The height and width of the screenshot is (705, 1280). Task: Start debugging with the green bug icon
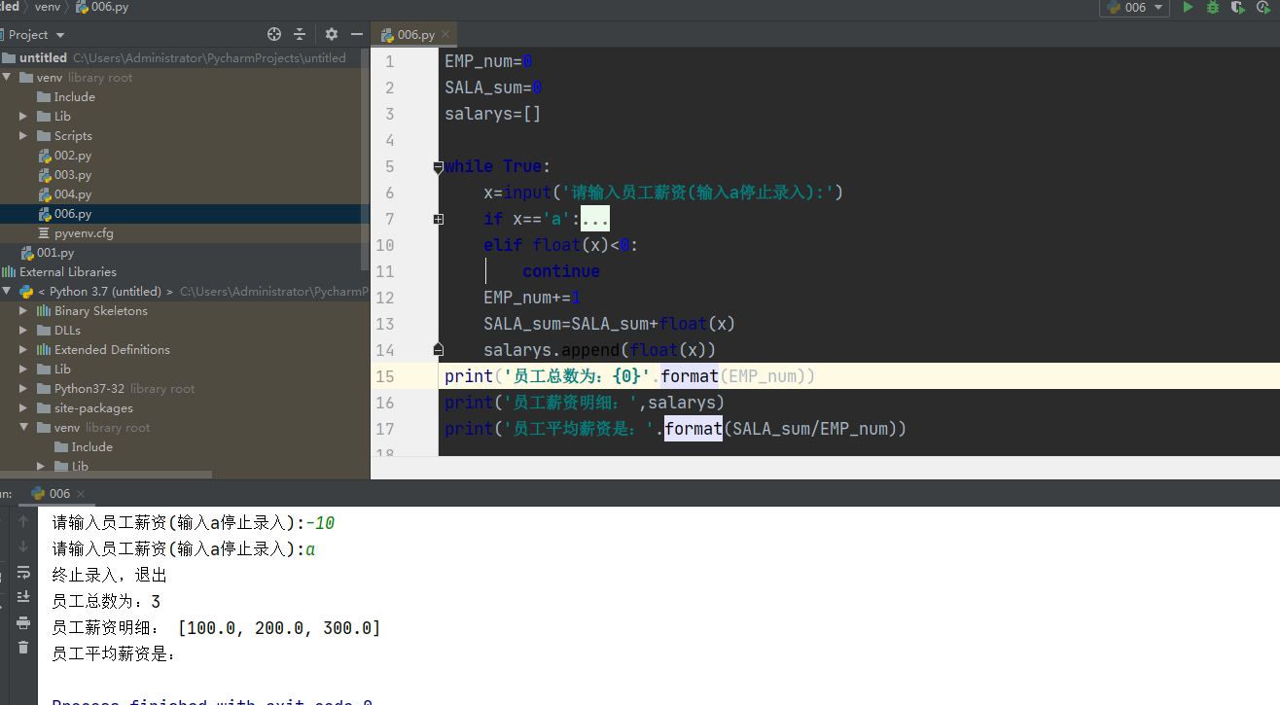click(x=1213, y=7)
